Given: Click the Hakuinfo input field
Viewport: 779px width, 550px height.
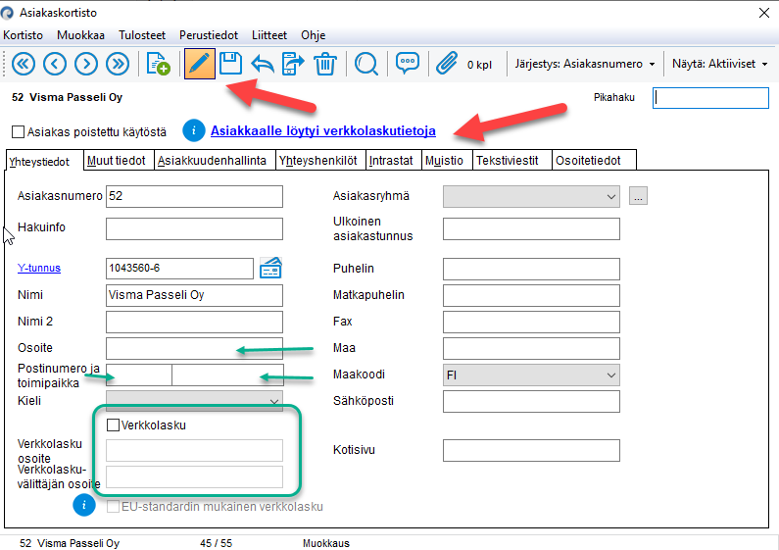Looking at the screenshot, I should [194, 228].
